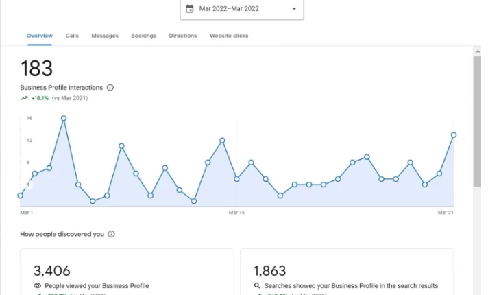This screenshot has width=488, height=295.
Task: Click the first data point on Mar 1
Action: (21, 196)
